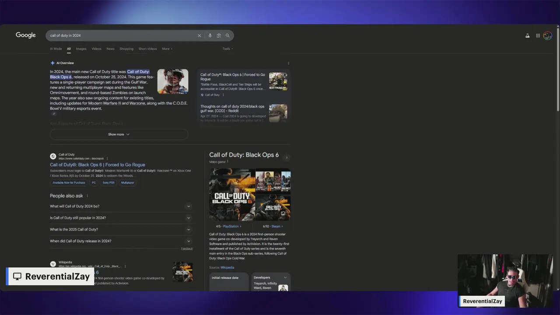
Task: Switch to Short videos tab
Action: 147,49
